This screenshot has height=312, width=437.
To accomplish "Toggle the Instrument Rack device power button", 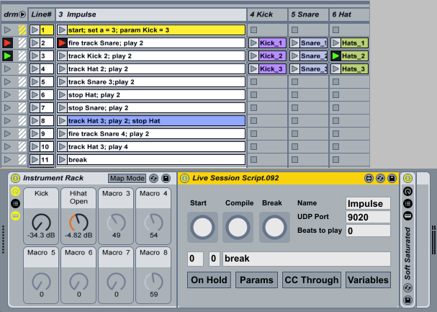I will coord(14,178).
